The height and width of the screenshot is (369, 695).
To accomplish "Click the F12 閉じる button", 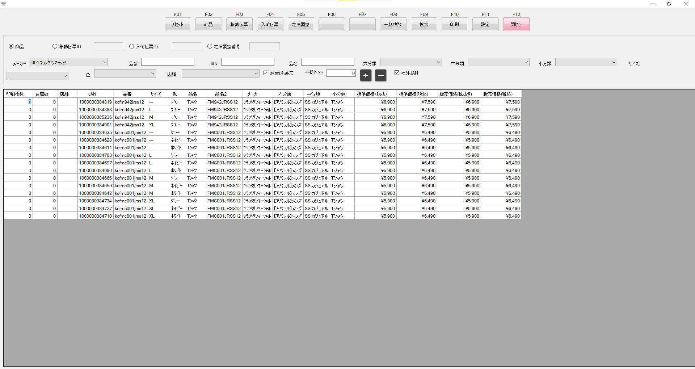I will (x=516, y=24).
